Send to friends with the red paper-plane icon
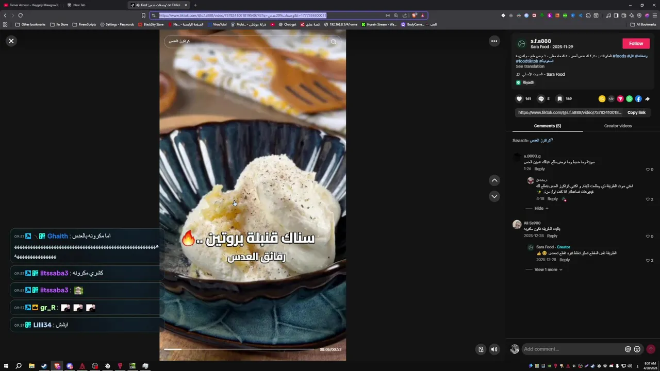 click(620, 98)
